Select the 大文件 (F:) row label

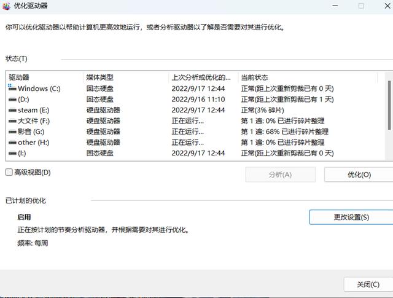[34, 121]
